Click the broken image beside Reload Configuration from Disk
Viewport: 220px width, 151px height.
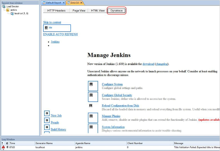91,106
